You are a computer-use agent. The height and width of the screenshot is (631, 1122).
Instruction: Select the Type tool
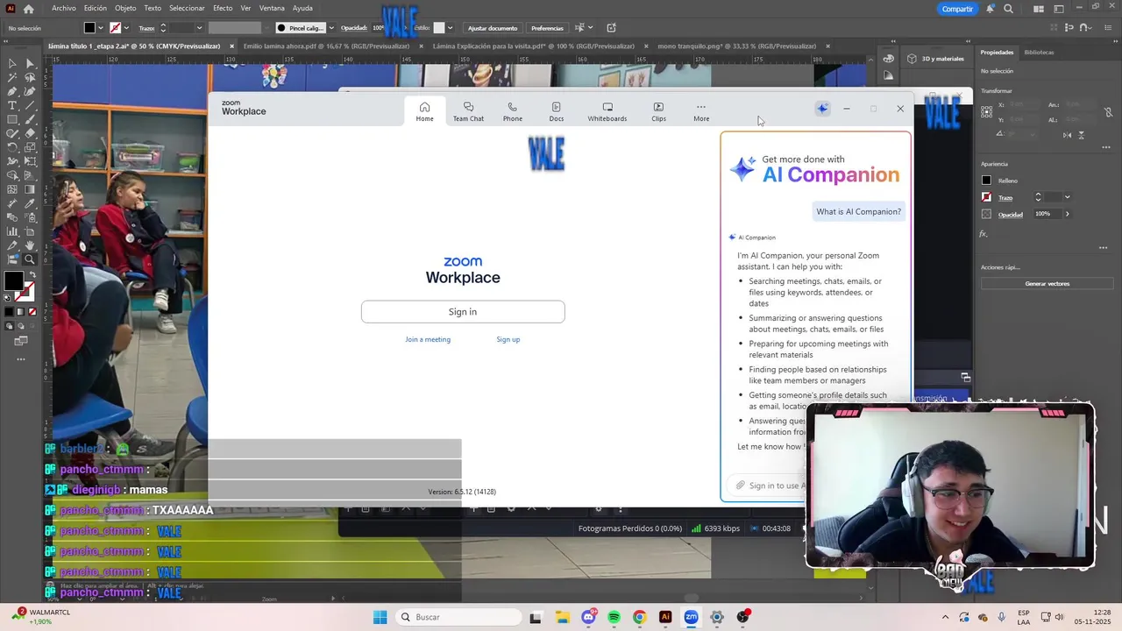tap(12, 105)
